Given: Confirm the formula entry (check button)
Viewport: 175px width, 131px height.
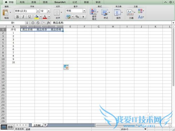Looking at the screenshot, I should 38,23.
